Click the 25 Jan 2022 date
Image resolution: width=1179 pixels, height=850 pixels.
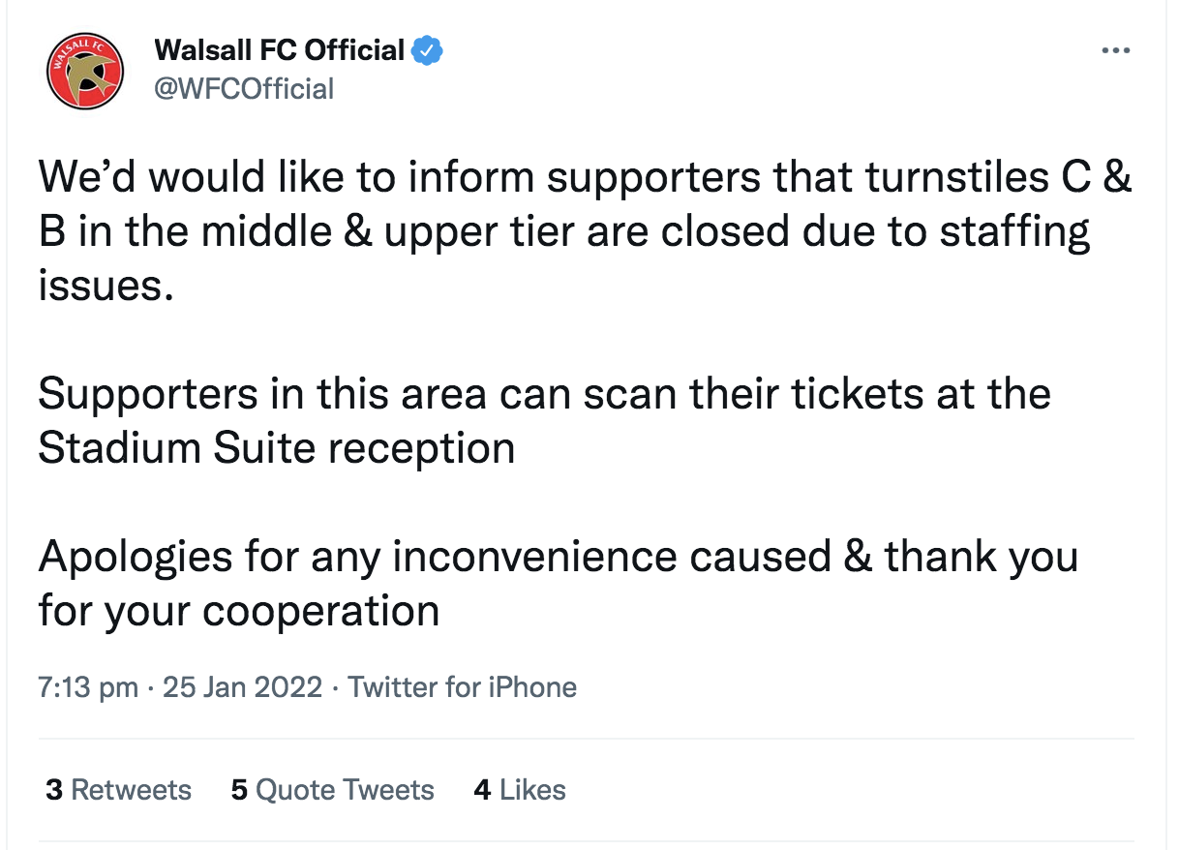pyautogui.click(x=242, y=687)
